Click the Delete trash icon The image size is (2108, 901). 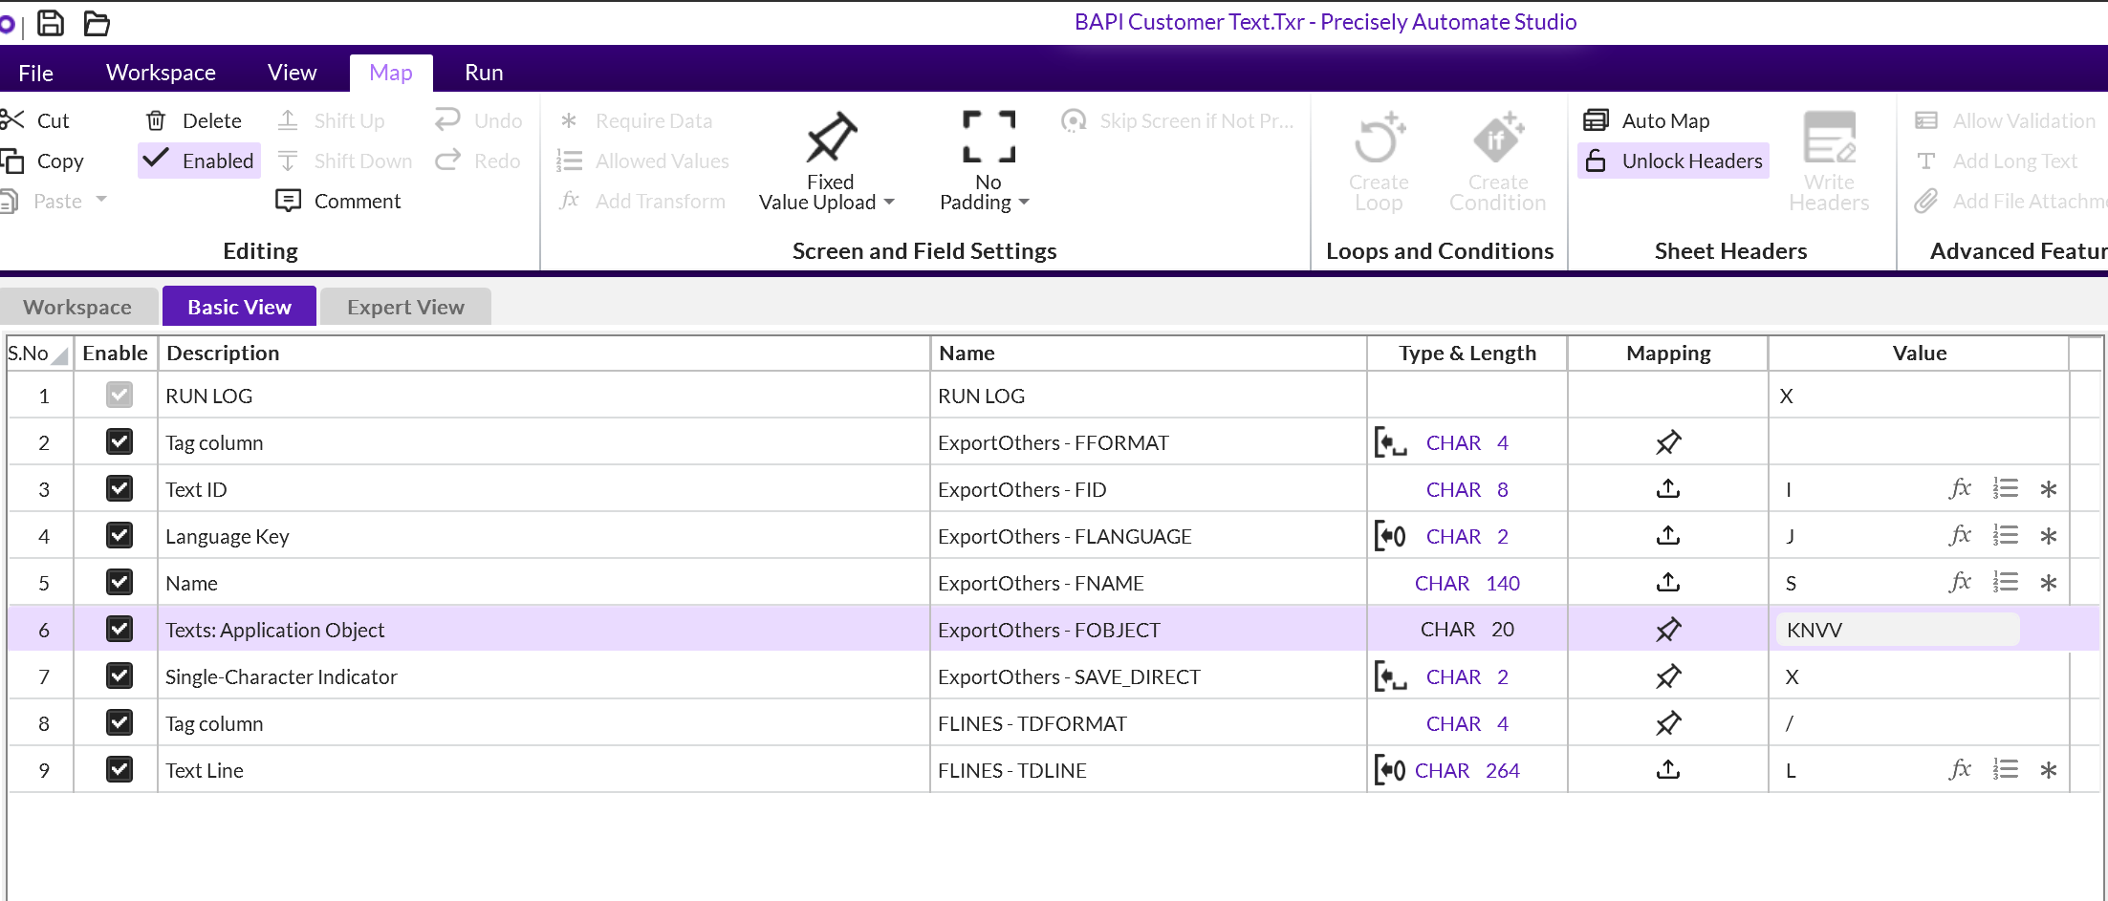tap(156, 120)
